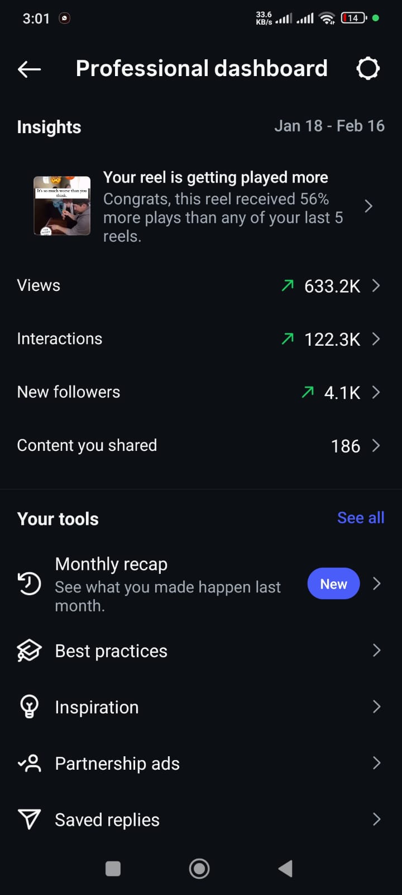The width and height of the screenshot is (402, 895).
Task: Expand Views chevron for 633.2K
Action: (376, 286)
